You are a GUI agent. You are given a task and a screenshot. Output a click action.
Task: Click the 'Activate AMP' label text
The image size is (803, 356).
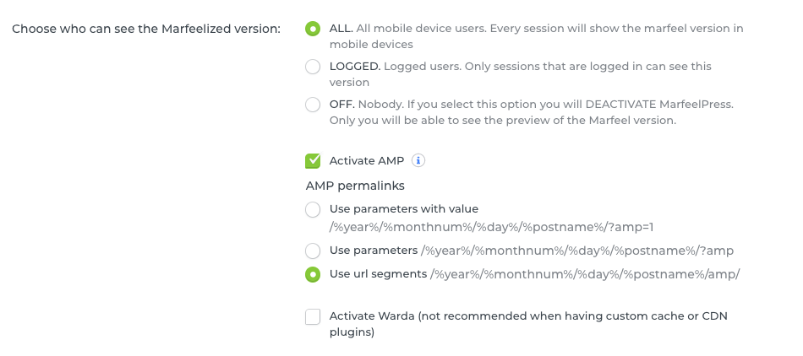[367, 161]
